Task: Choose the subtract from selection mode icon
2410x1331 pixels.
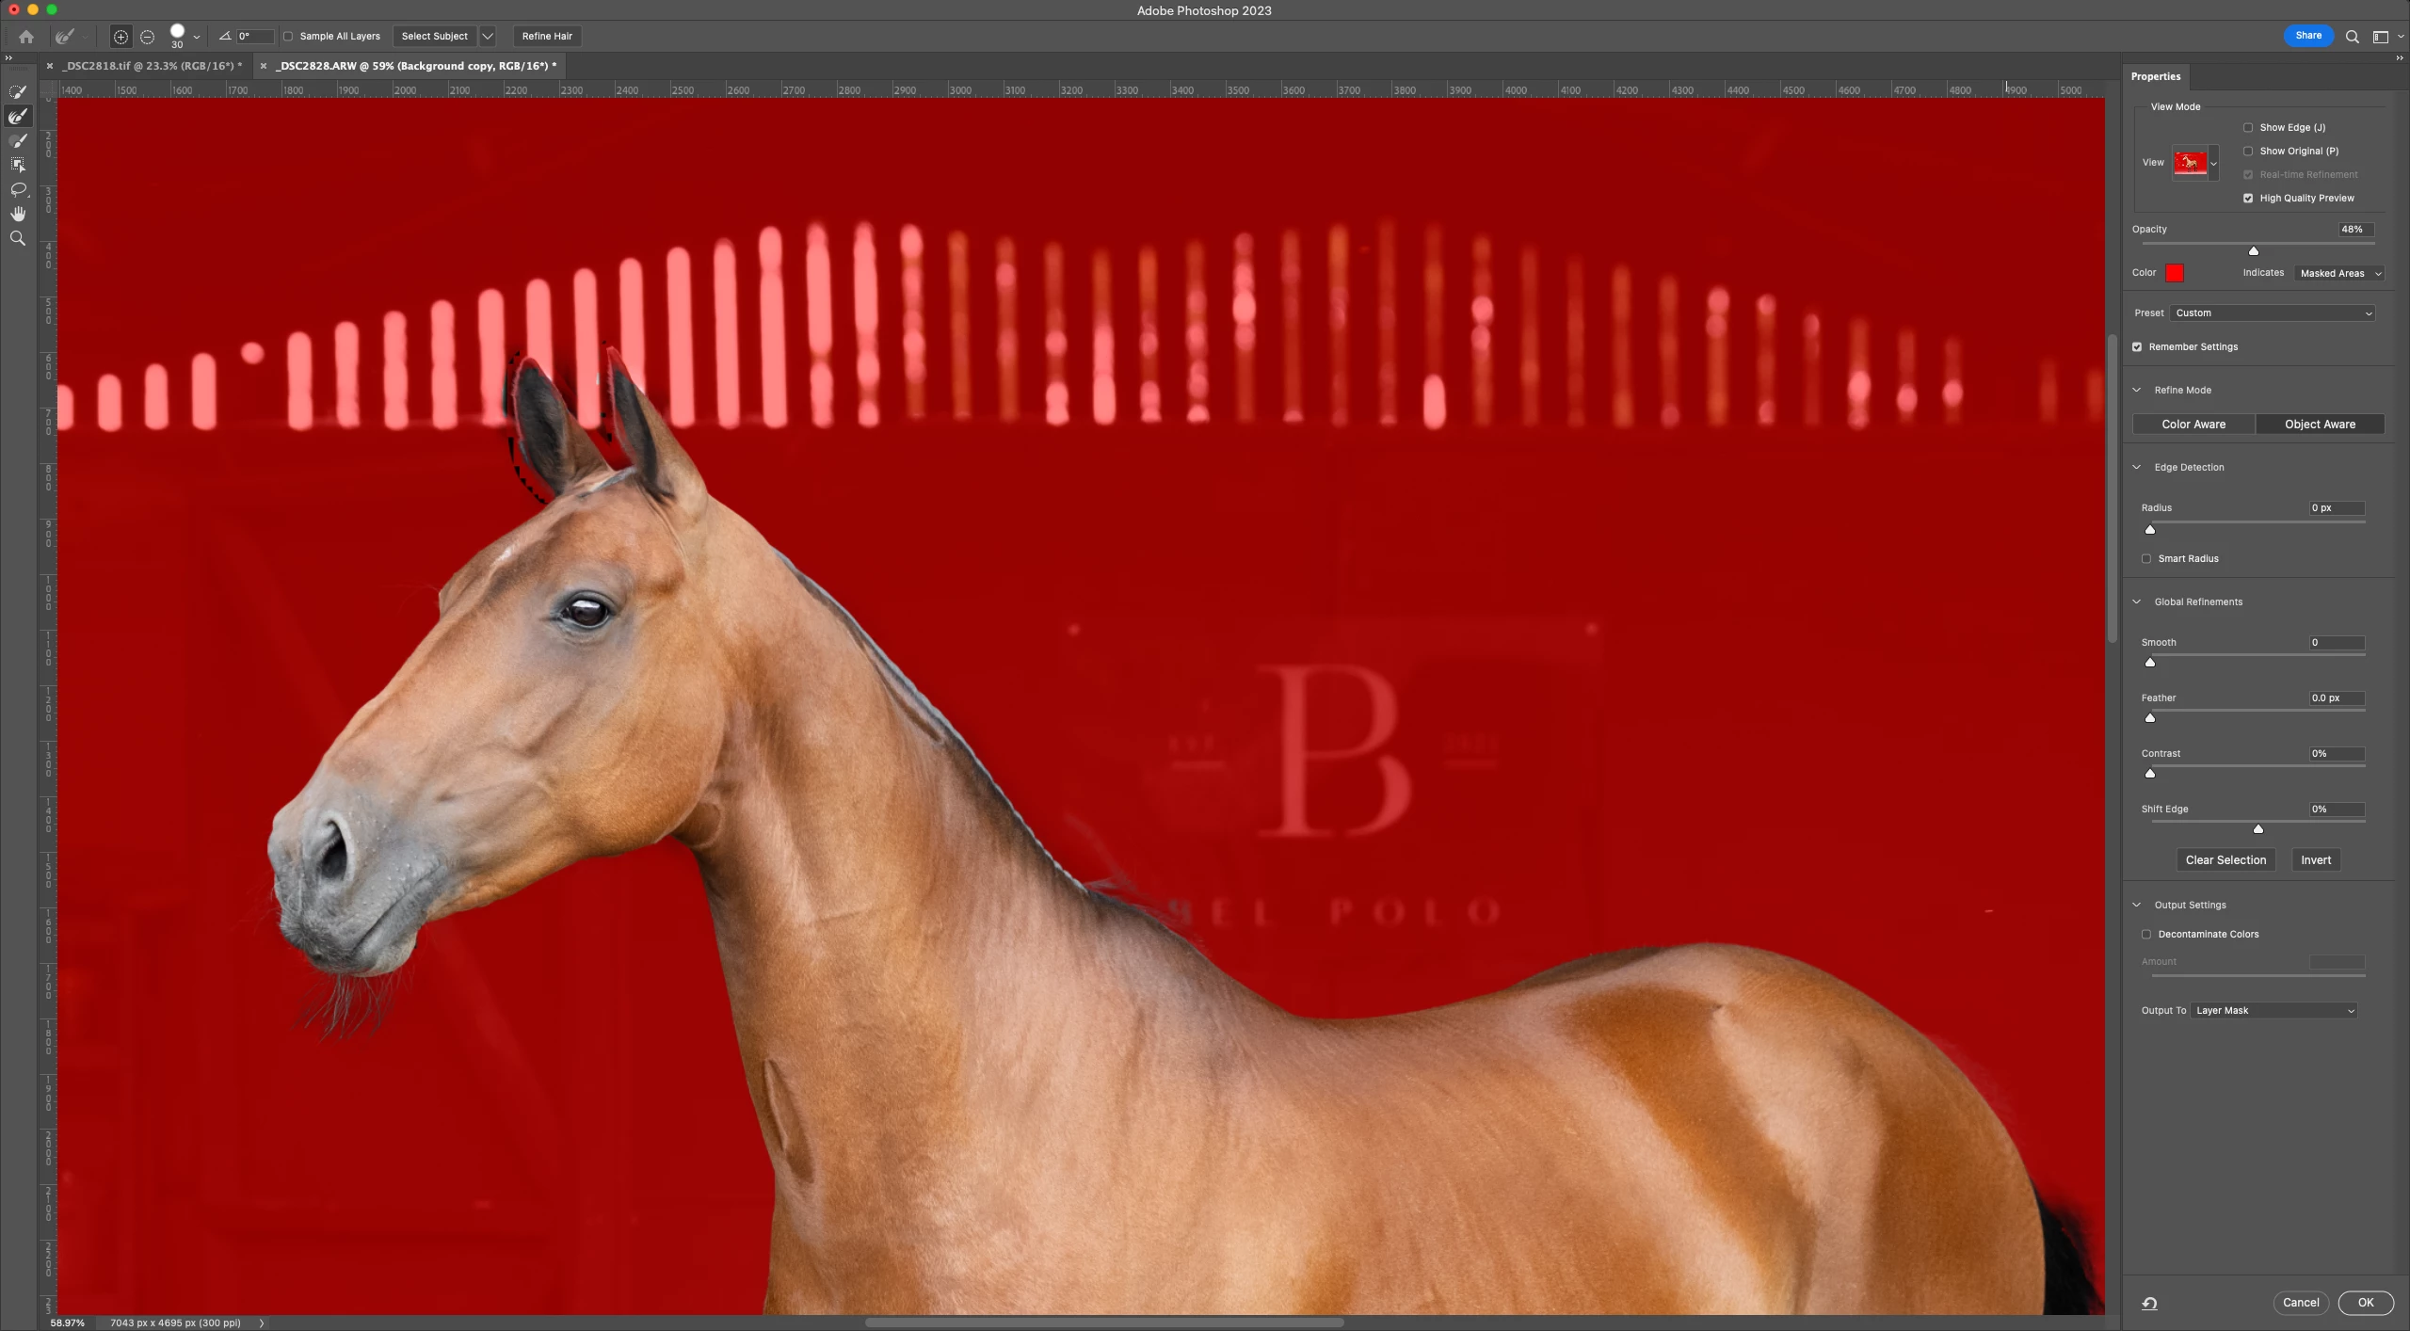Action: [x=148, y=37]
